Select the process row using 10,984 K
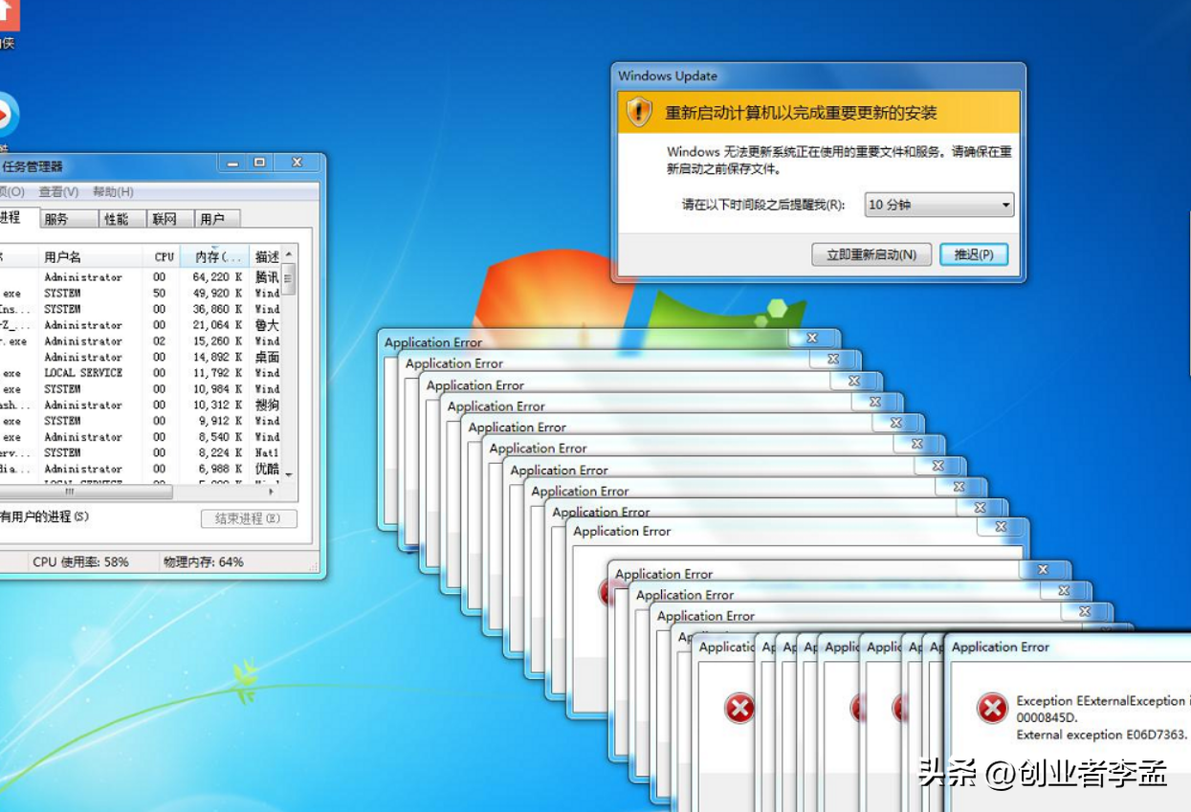 (x=142, y=389)
